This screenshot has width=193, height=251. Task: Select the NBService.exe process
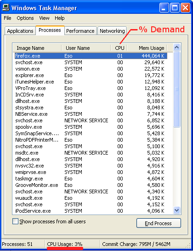point(91,114)
